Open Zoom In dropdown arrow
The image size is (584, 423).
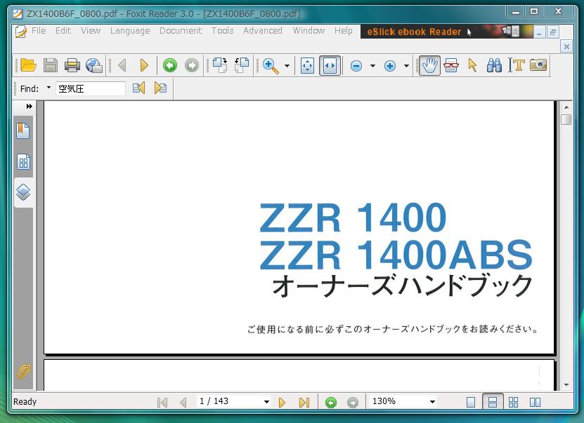pos(406,66)
